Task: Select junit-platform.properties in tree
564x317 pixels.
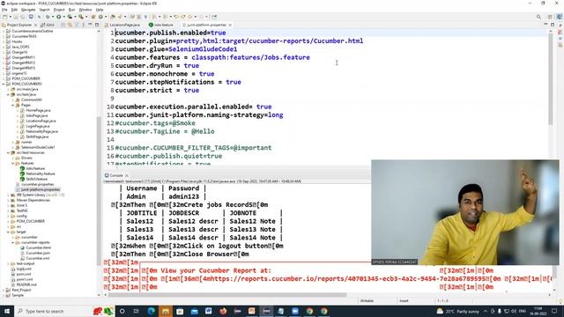Action: click(41, 189)
